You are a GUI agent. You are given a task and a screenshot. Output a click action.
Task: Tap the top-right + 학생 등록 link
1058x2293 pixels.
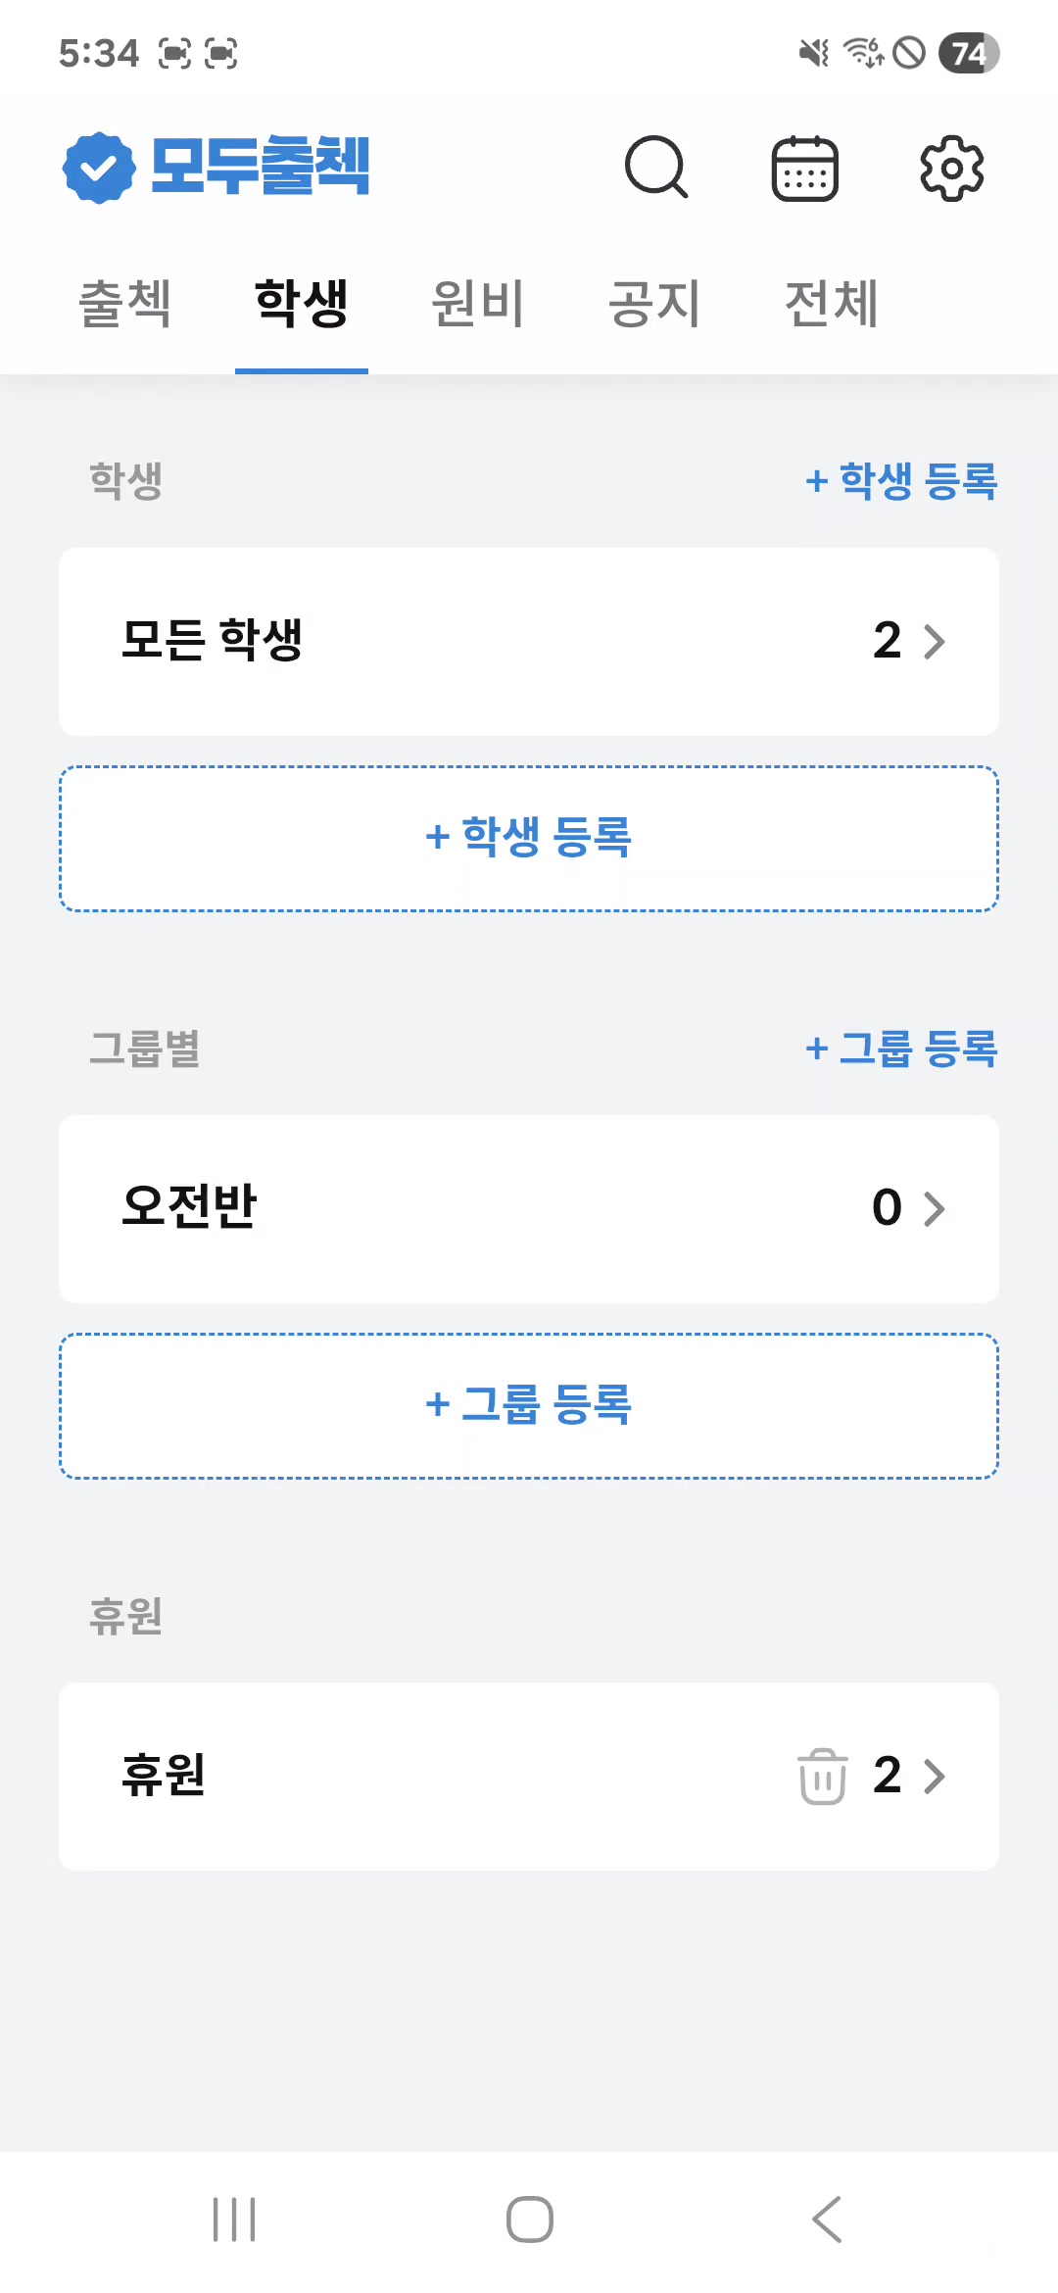tap(901, 481)
